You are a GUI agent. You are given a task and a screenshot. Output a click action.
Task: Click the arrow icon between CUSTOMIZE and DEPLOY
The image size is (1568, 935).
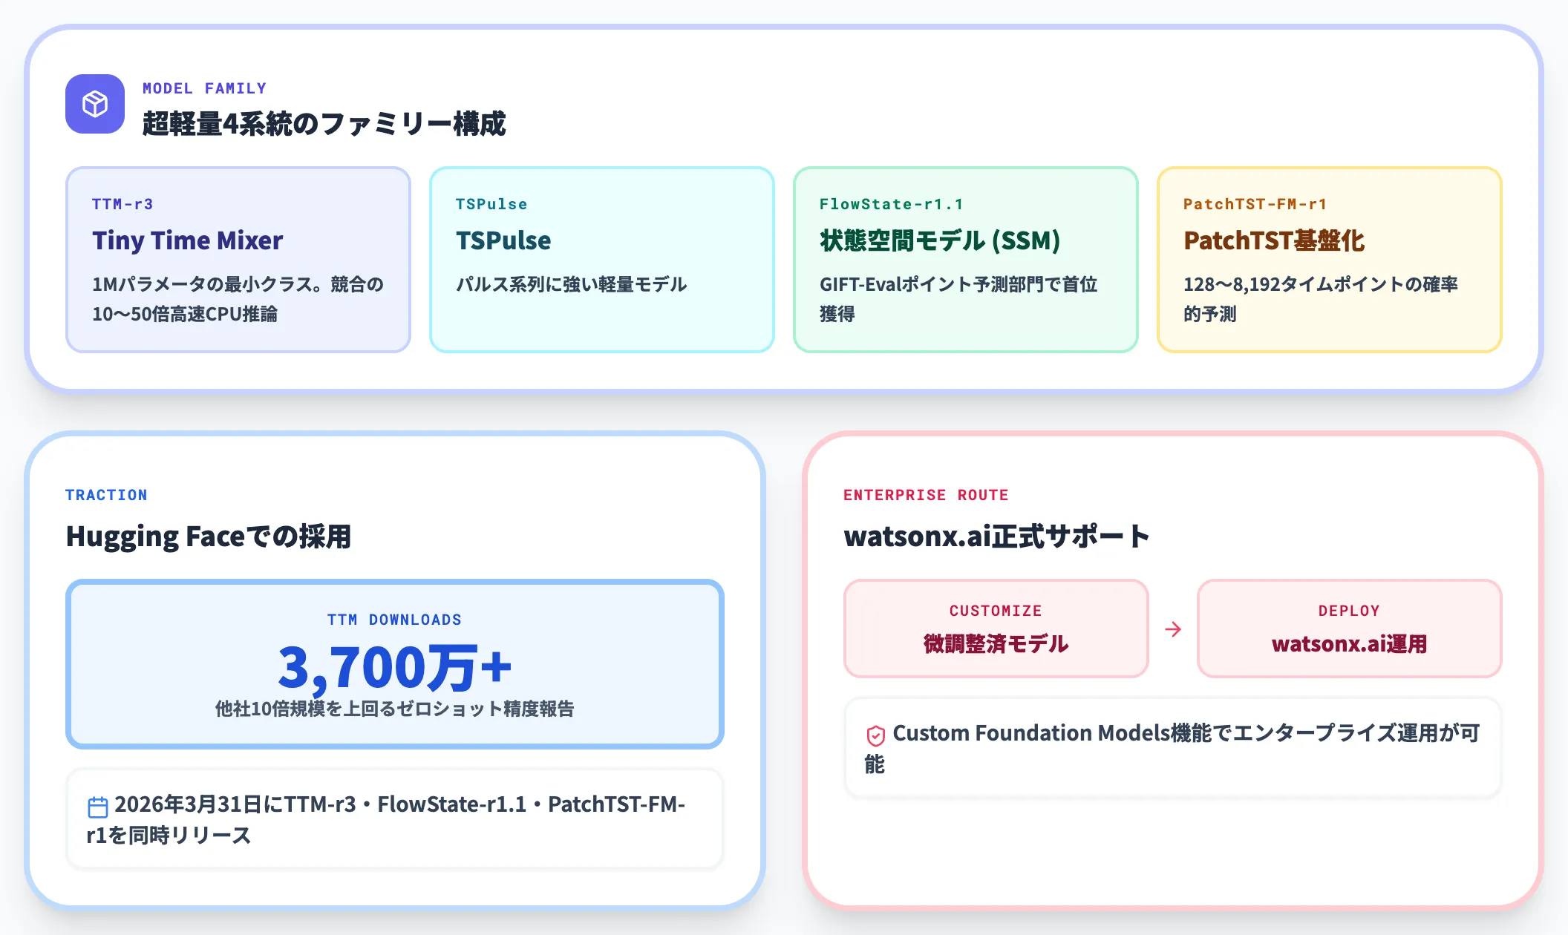tap(1173, 629)
